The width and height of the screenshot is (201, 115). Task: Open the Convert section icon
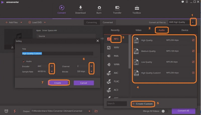tap(62, 8)
